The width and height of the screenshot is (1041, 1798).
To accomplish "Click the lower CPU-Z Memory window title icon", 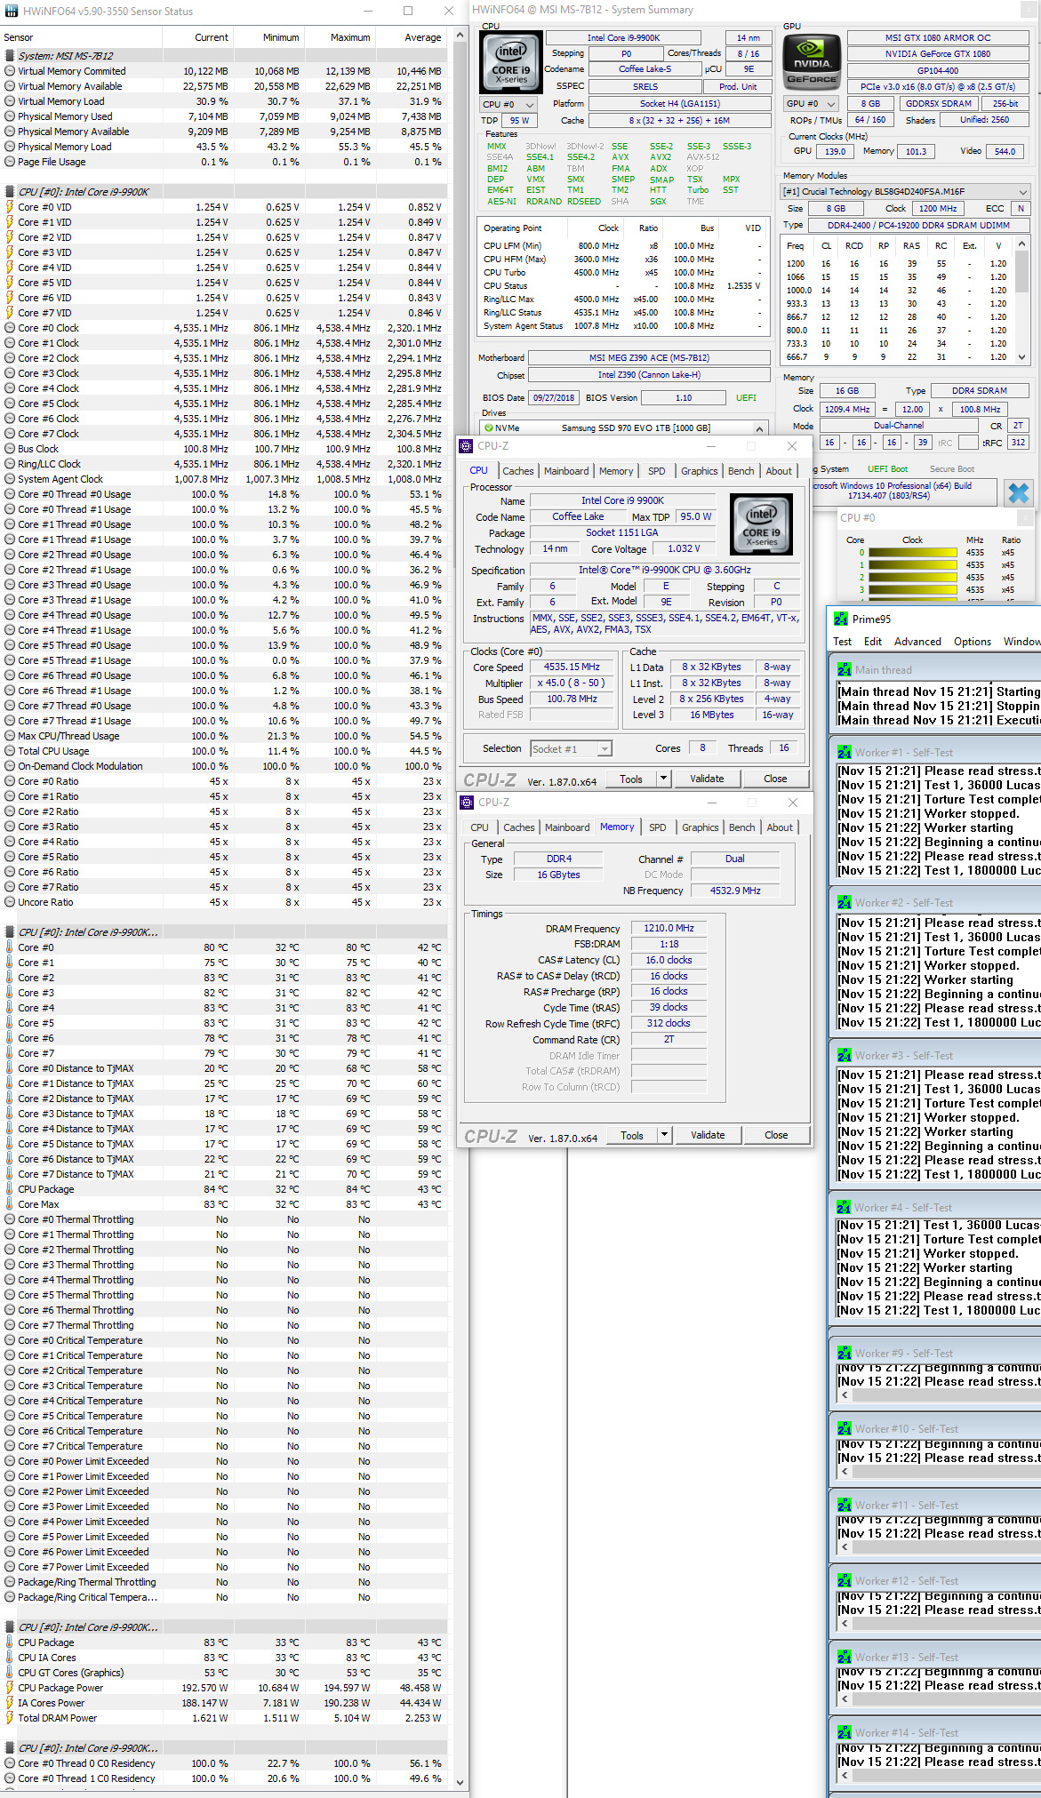I will [467, 803].
